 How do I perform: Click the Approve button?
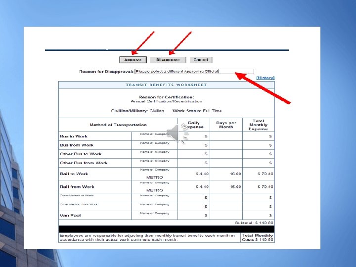point(133,60)
